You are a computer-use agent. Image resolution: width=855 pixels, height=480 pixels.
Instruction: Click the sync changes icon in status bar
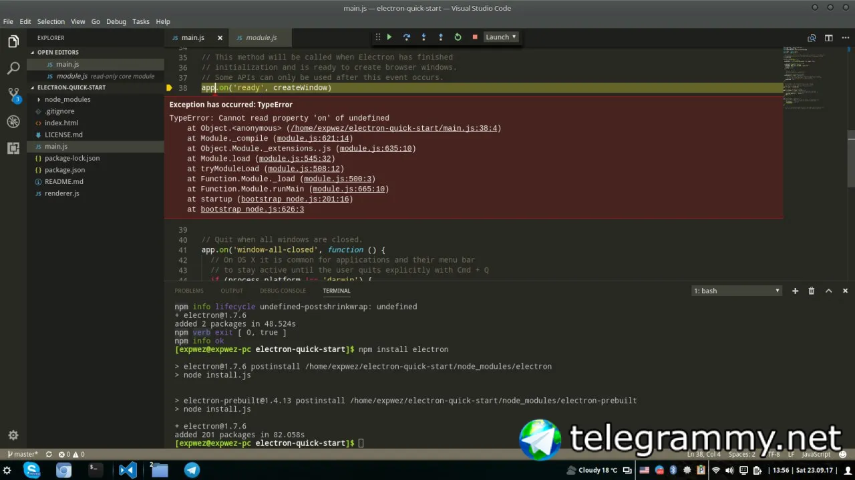click(x=49, y=455)
